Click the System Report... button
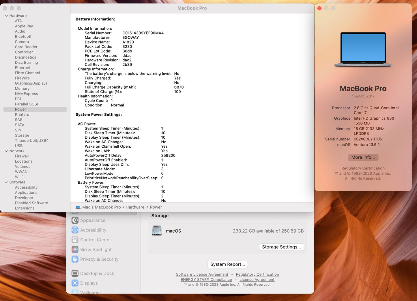 [227, 264]
